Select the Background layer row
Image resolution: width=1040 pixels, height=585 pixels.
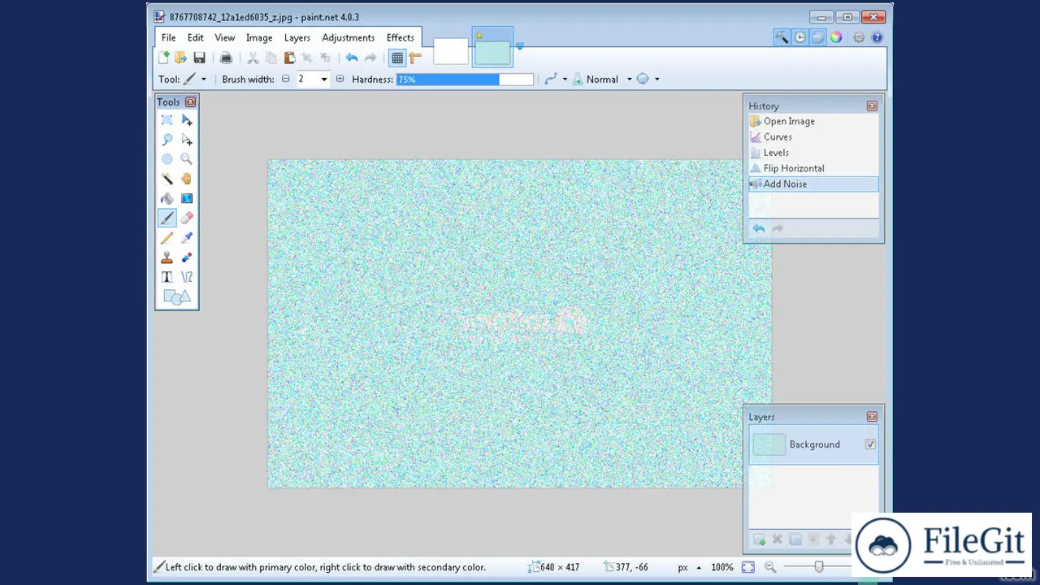(x=813, y=444)
